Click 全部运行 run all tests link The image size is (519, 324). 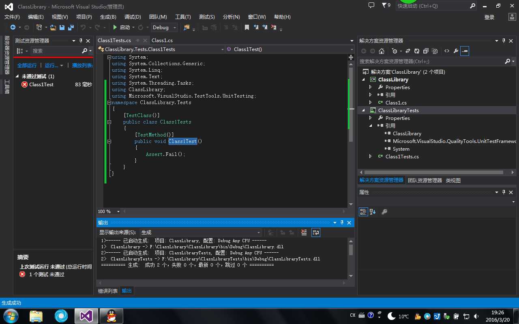[27, 66]
